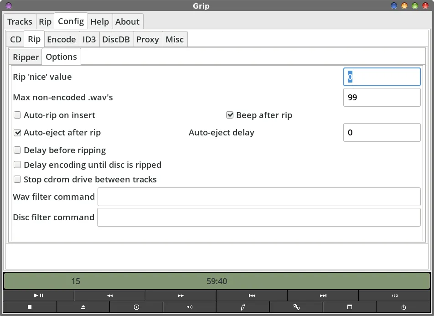Image resolution: width=434 pixels, height=316 pixels.
Task: Focus the Rip 'nice' value field
Action: [382, 77]
